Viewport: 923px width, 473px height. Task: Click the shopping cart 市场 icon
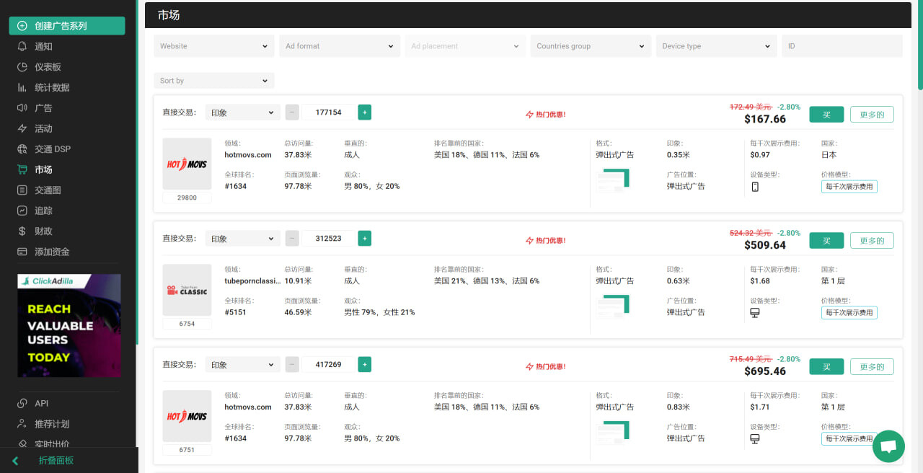(x=22, y=169)
